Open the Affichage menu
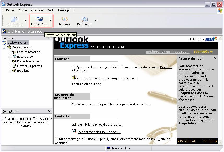 point(37,11)
